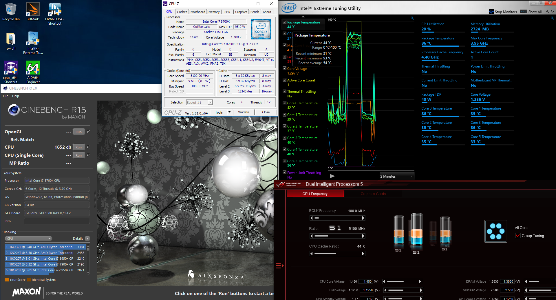Switch to the Caches tab in CPU-Z

[182, 12]
